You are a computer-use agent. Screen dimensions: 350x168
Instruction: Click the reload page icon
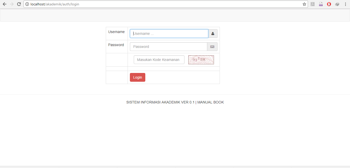pos(18,4)
